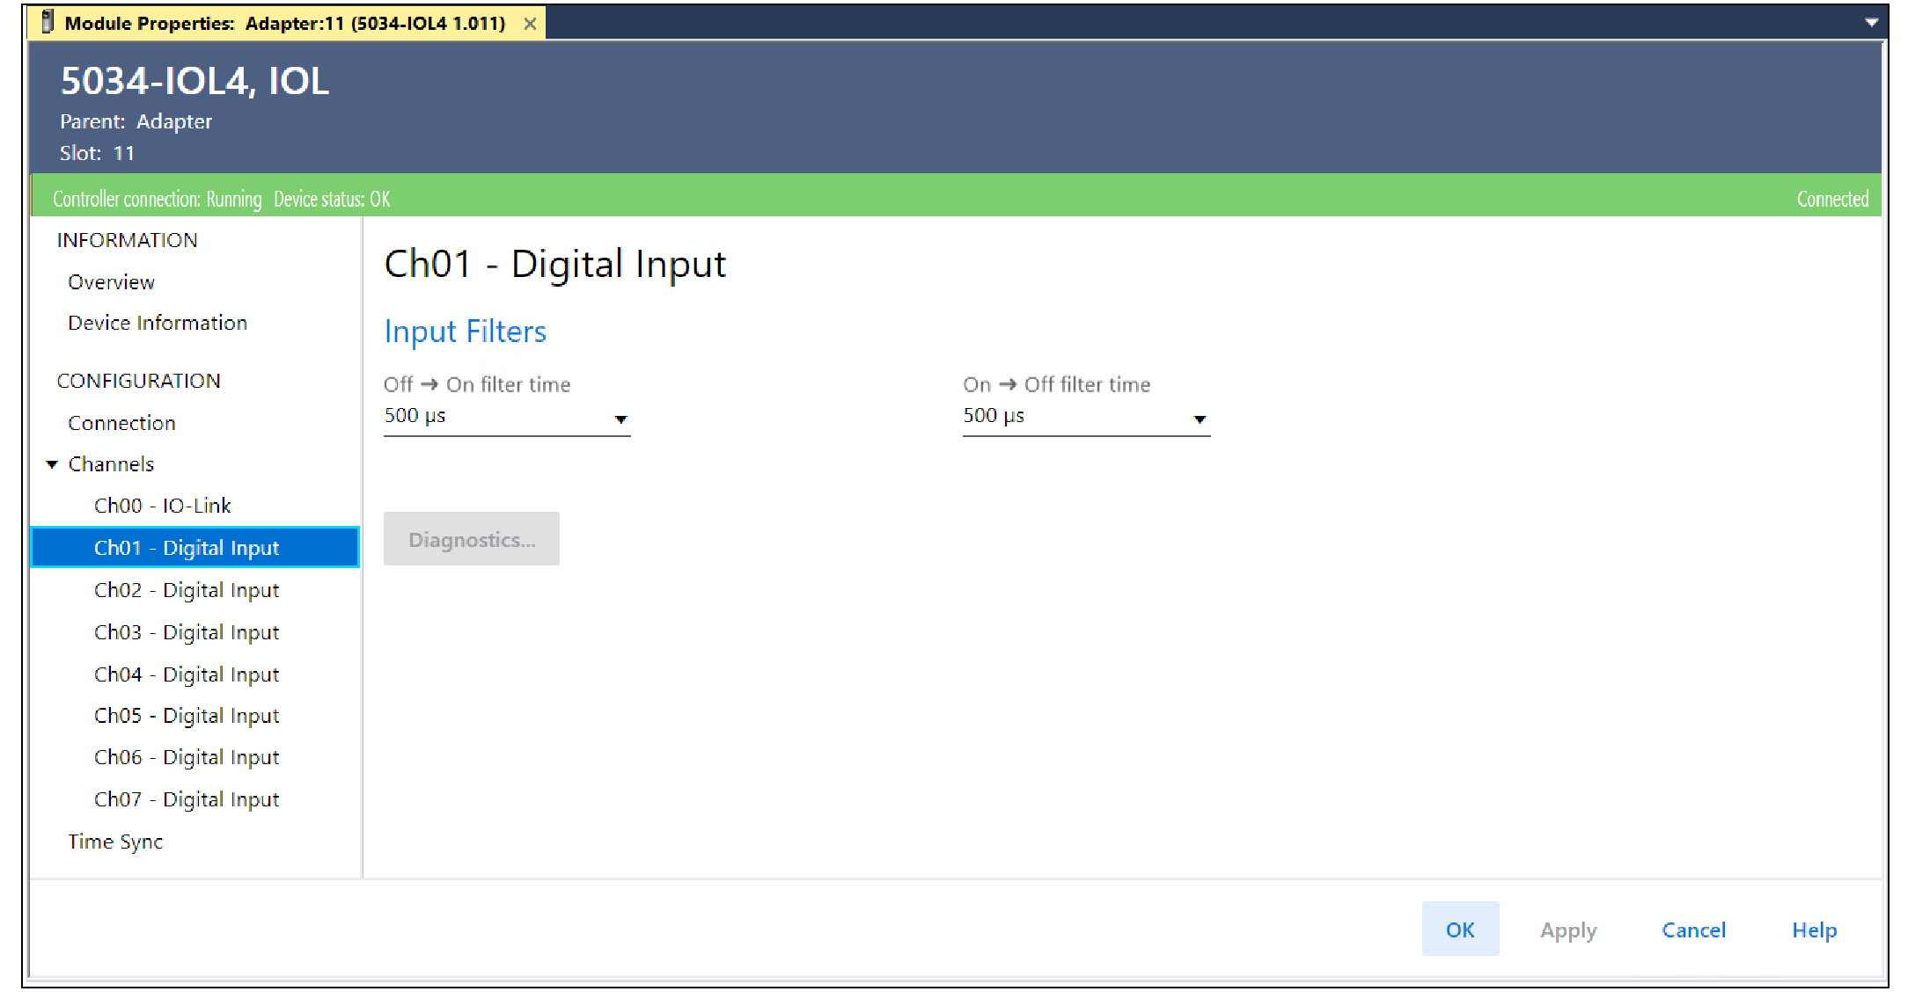This screenshot has height=1006, width=1908.
Task: Click the Apply button
Action: (1568, 930)
